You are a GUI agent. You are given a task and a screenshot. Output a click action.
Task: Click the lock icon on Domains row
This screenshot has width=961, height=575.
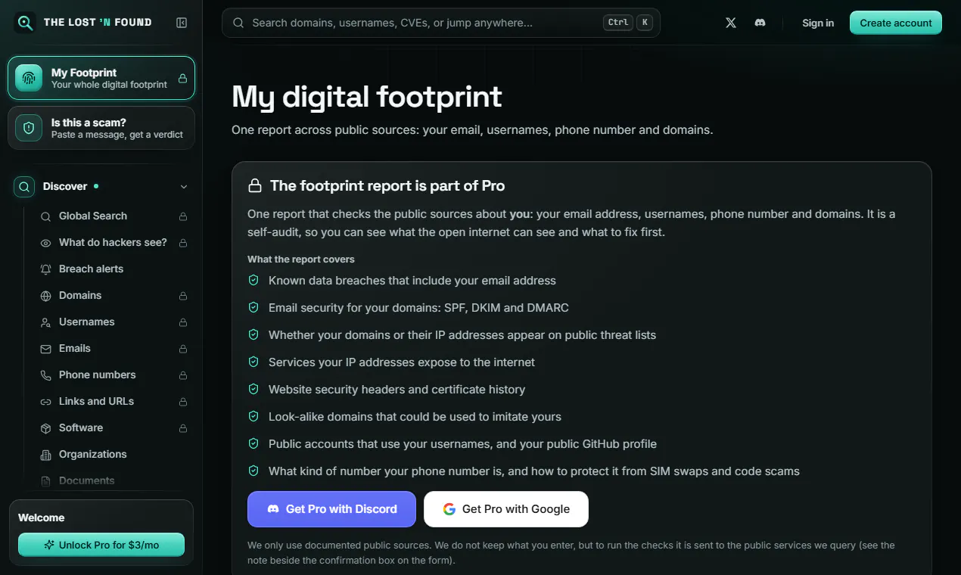pos(183,296)
